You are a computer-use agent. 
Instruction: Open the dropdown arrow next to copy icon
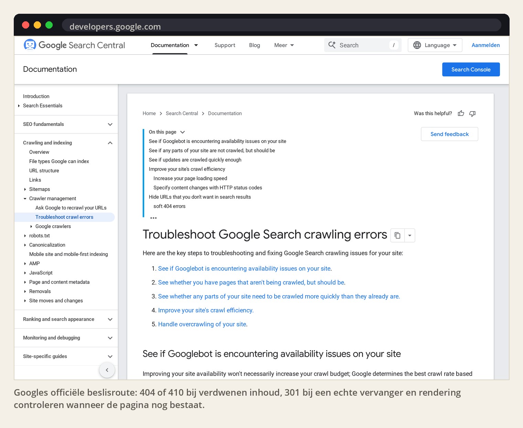coord(410,235)
